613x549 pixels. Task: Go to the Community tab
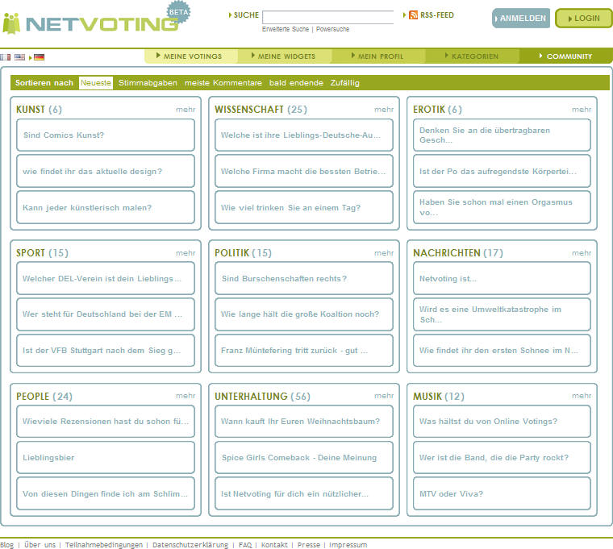566,56
